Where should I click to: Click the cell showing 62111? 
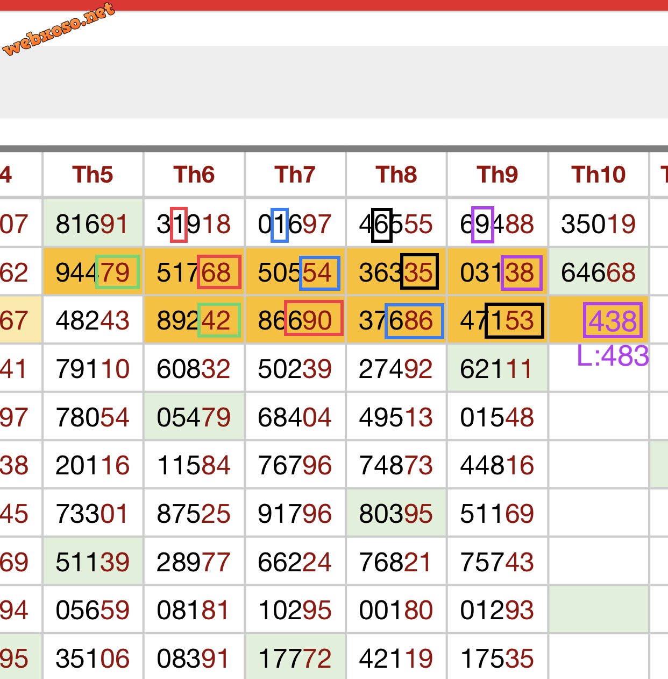498,368
